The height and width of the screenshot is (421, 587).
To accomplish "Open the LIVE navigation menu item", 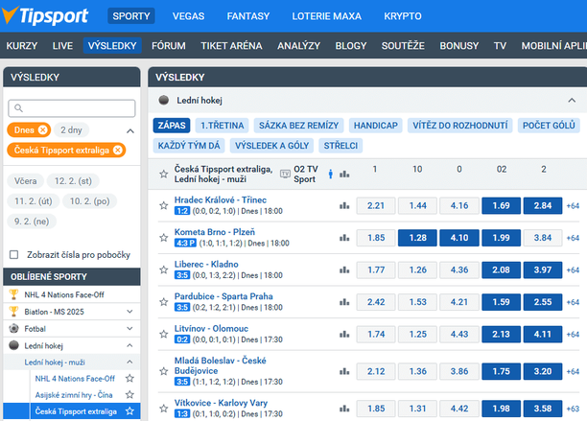I will click(62, 45).
